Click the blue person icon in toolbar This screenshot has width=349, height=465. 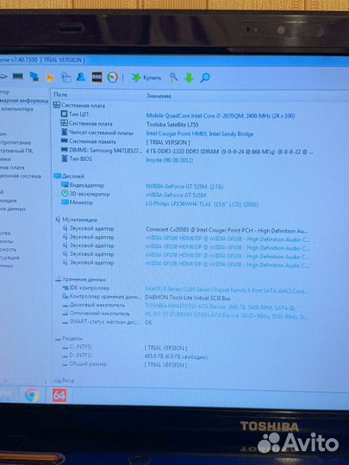(x=81, y=77)
